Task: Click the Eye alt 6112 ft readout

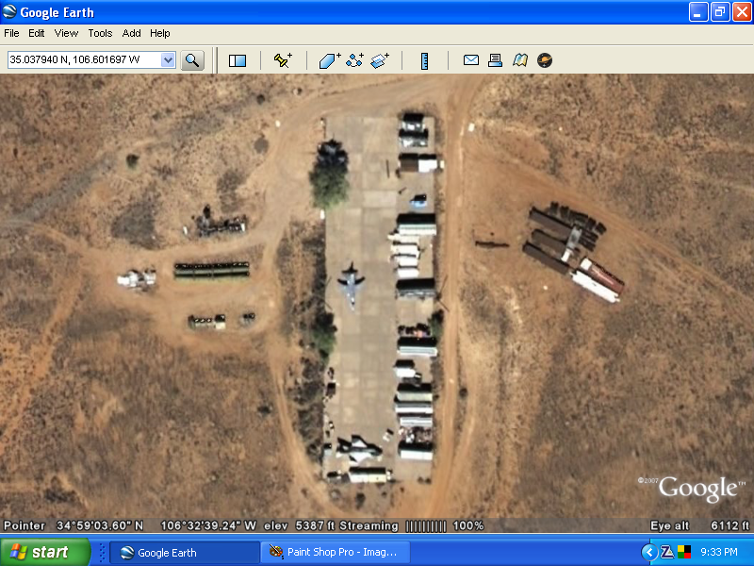Action: (699, 525)
